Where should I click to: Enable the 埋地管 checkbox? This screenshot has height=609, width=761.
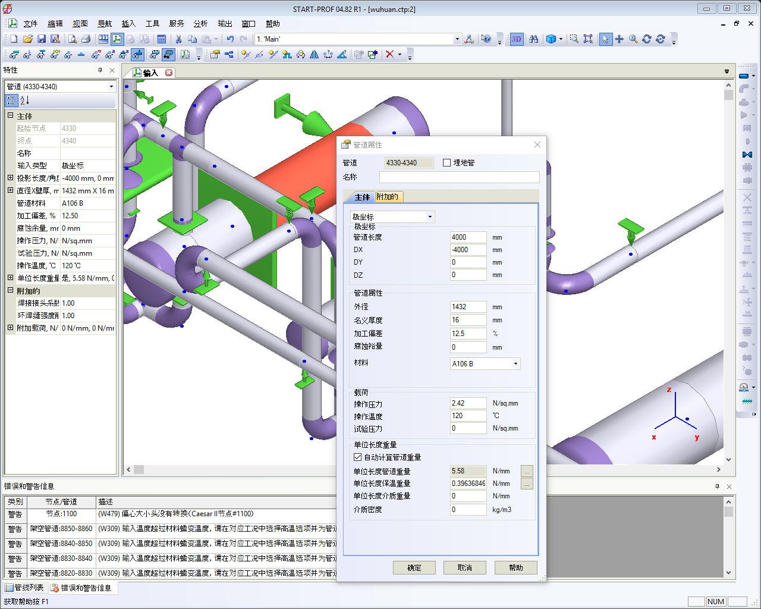tap(447, 163)
